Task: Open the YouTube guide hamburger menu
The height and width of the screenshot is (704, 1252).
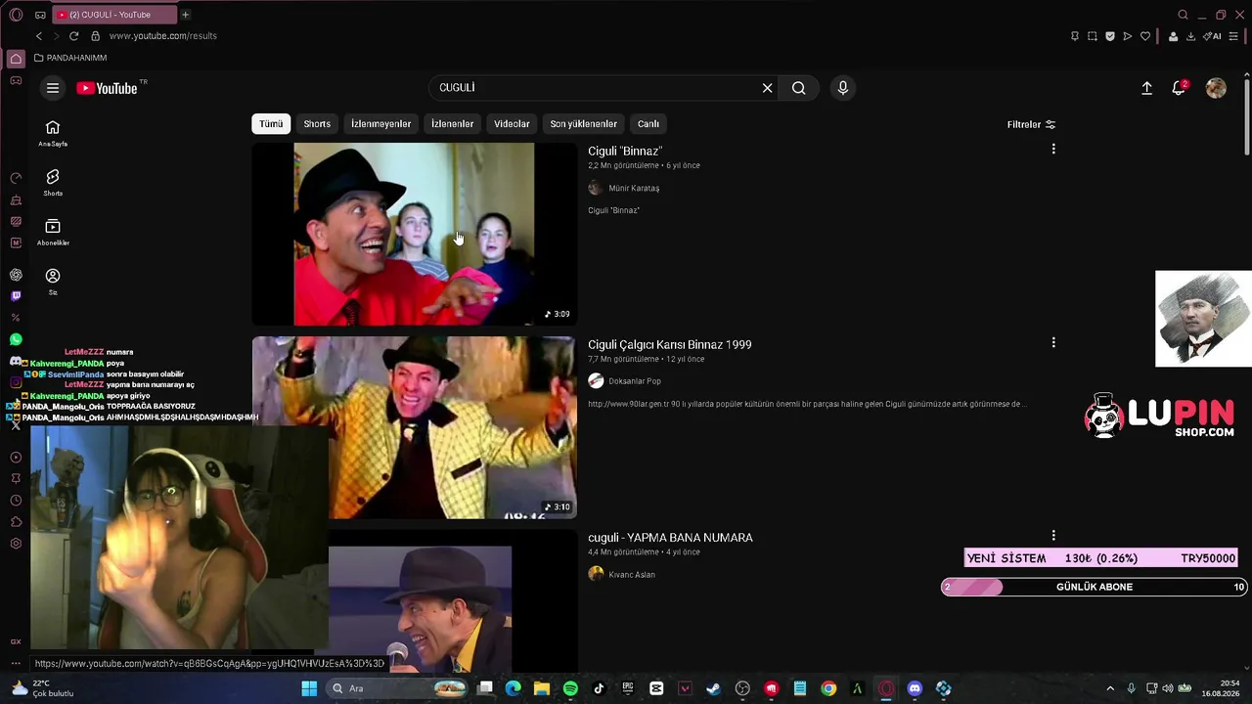Action: click(53, 88)
